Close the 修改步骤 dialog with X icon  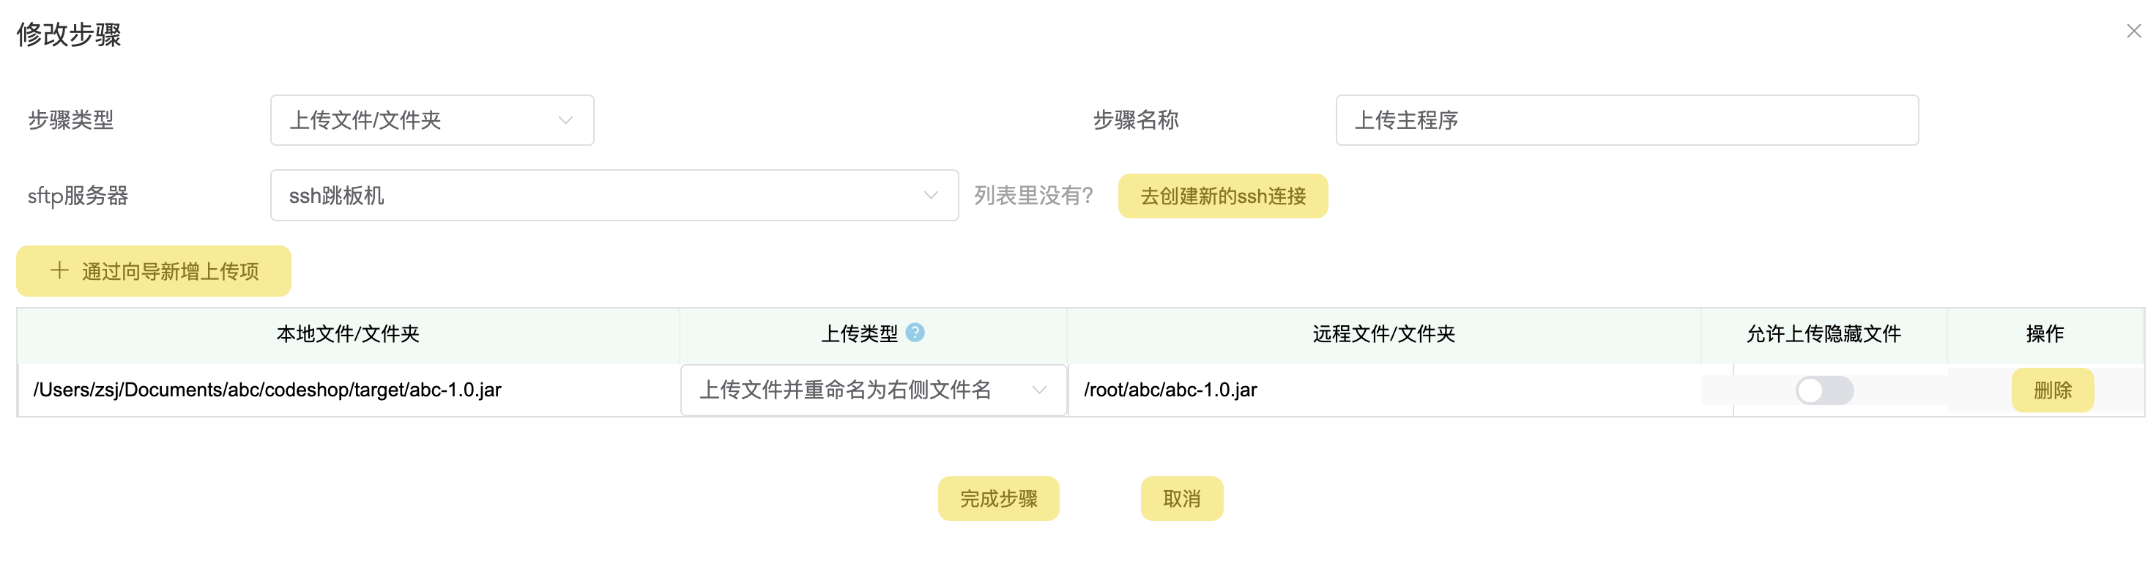click(2133, 31)
